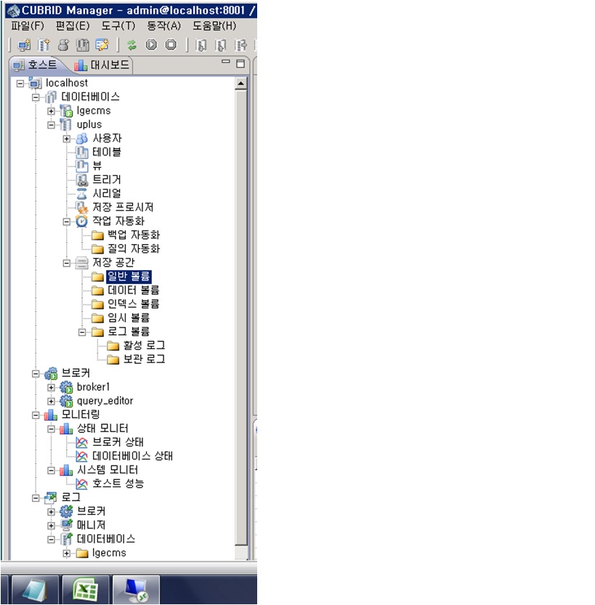Open the 도움말(H) menu
Screen dimensions: 595x605
[214, 26]
